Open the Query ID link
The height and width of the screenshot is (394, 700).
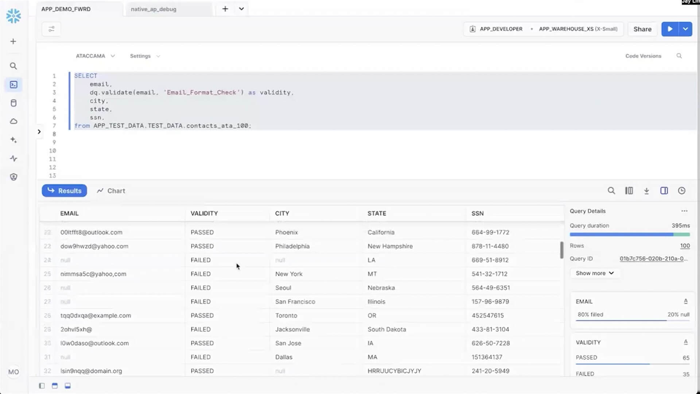tap(653, 259)
